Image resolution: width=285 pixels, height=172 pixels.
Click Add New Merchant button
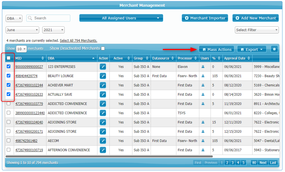(256, 18)
